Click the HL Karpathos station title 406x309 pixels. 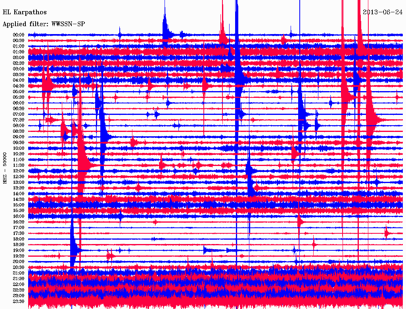point(25,12)
